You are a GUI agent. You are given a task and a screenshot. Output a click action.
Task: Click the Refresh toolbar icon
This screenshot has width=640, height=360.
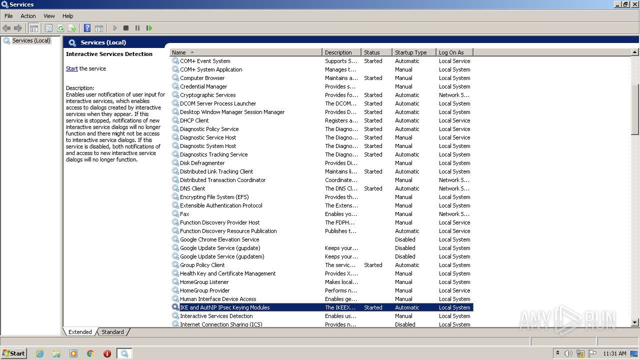(x=60, y=28)
